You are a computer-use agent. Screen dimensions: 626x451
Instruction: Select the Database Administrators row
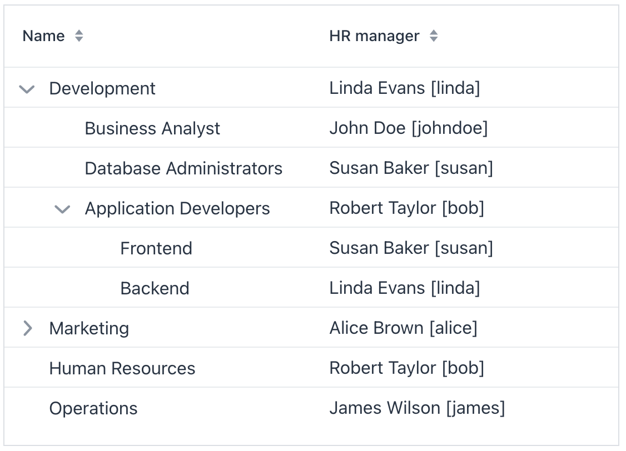click(x=183, y=168)
